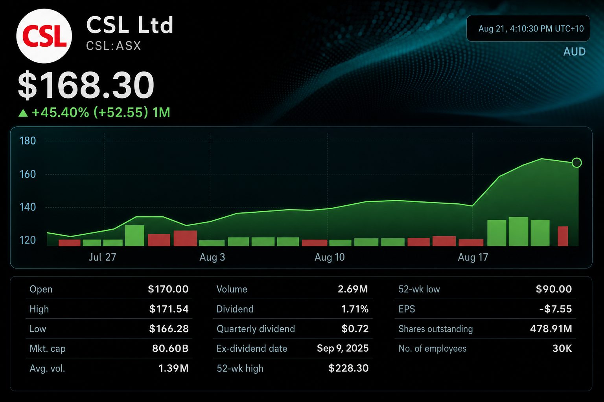Click the Ex-dividend date Sep 9, 2025
Image resolution: width=604 pixels, height=402 pixels.
[x=343, y=348]
